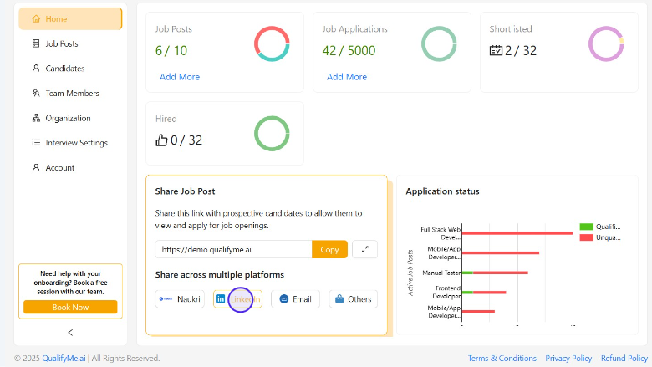Click the Account person icon

click(x=35, y=167)
